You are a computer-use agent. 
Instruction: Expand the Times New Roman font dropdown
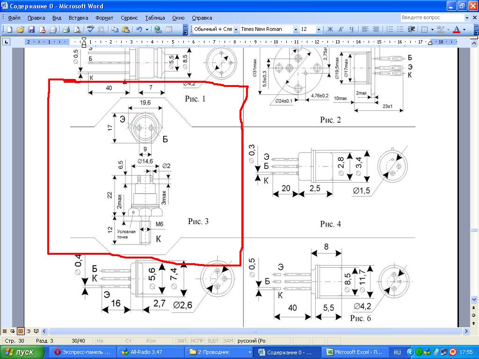point(295,29)
